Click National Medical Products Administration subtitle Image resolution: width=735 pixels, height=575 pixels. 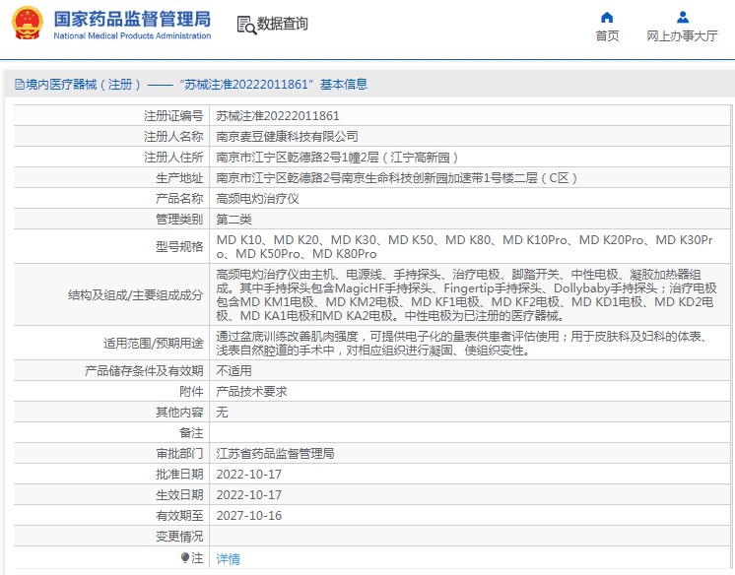[x=132, y=35]
